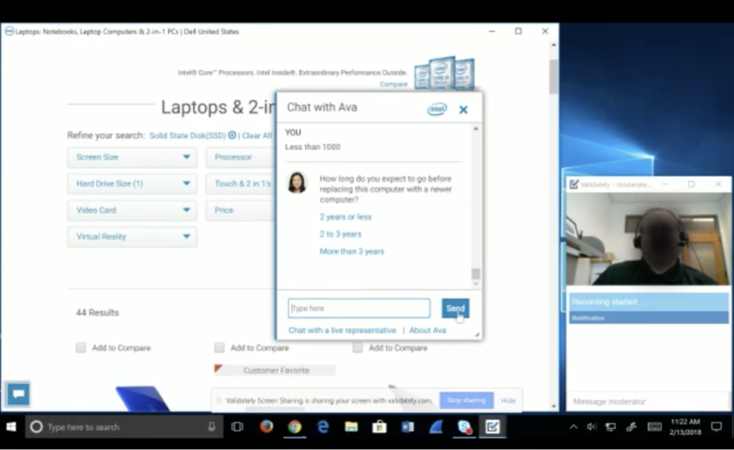Click the Compare link near Intel banner

tap(394, 84)
